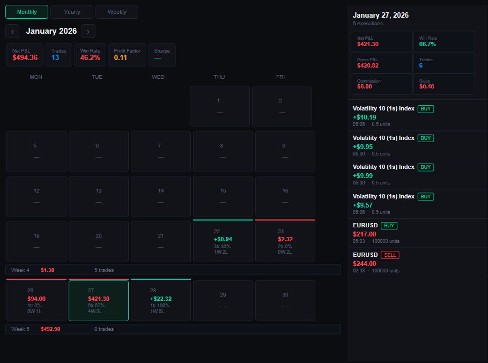This screenshot has height=363, width=488.
Task: Click the Net P&L stat card
Action: click(x=25, y=55)
